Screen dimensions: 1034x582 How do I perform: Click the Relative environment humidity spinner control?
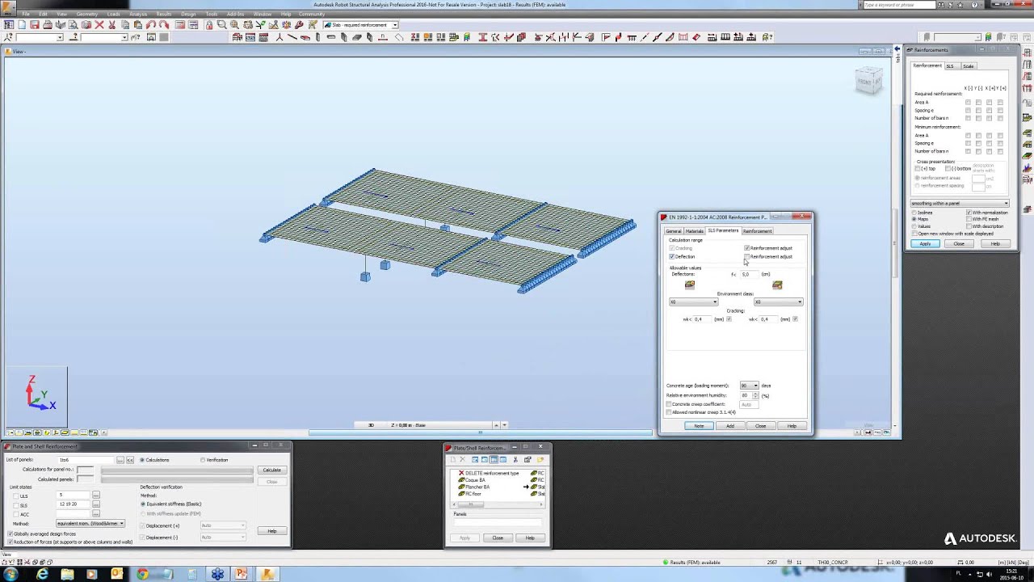click(x=754, y=395)
